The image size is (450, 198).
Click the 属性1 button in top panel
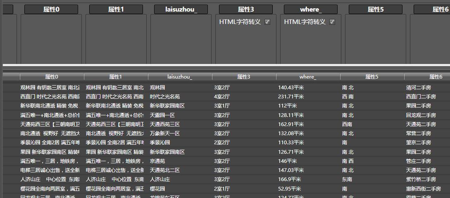point(116,9)
